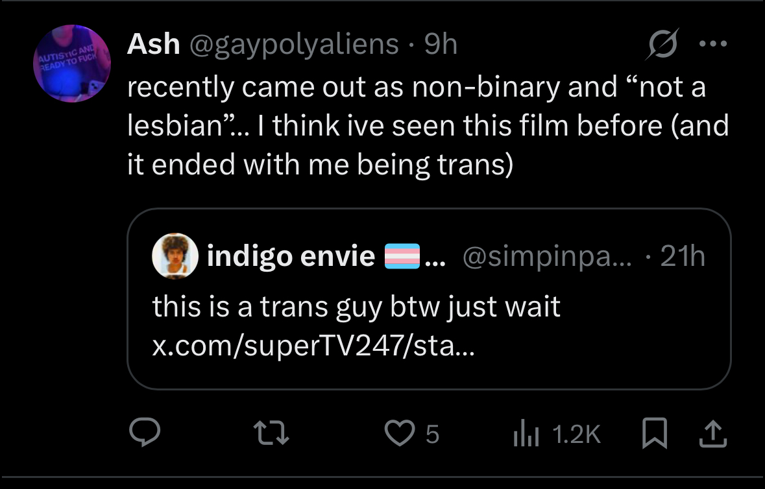Like the tweet using the heart icon
The height and width of the screenshot is (489, 765).
coord(400,433)
